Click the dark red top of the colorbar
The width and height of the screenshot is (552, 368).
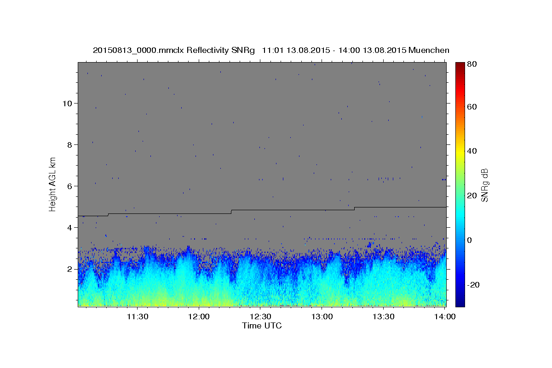[460, 65]
